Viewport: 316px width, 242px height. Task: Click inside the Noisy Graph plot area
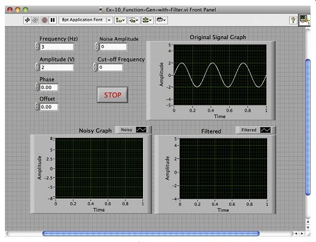[99, 168]
